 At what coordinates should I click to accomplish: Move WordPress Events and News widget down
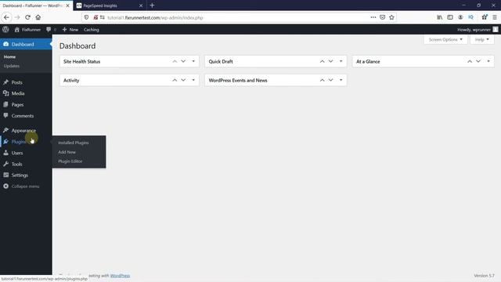pyautogui.click(x=330, y=80)
